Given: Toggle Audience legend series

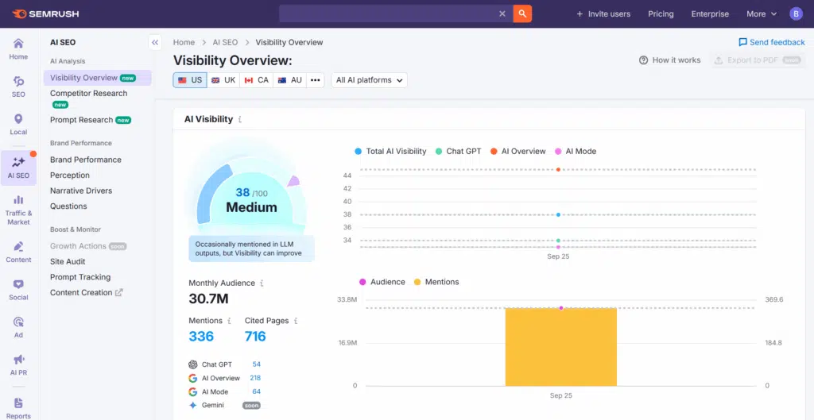Looking at the screenshot, I should [382, 282].
